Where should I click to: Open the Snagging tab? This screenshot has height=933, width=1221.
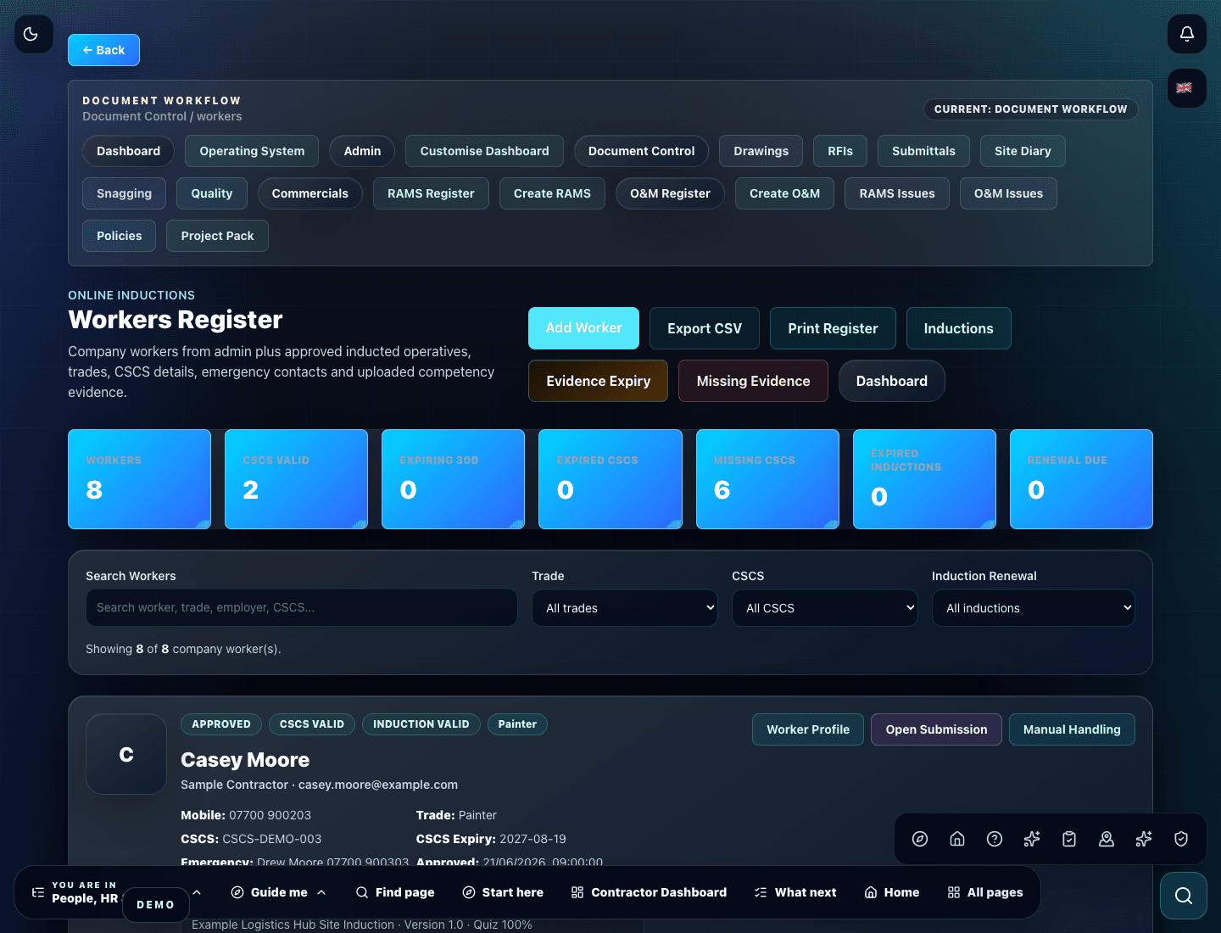pos(124,193)
